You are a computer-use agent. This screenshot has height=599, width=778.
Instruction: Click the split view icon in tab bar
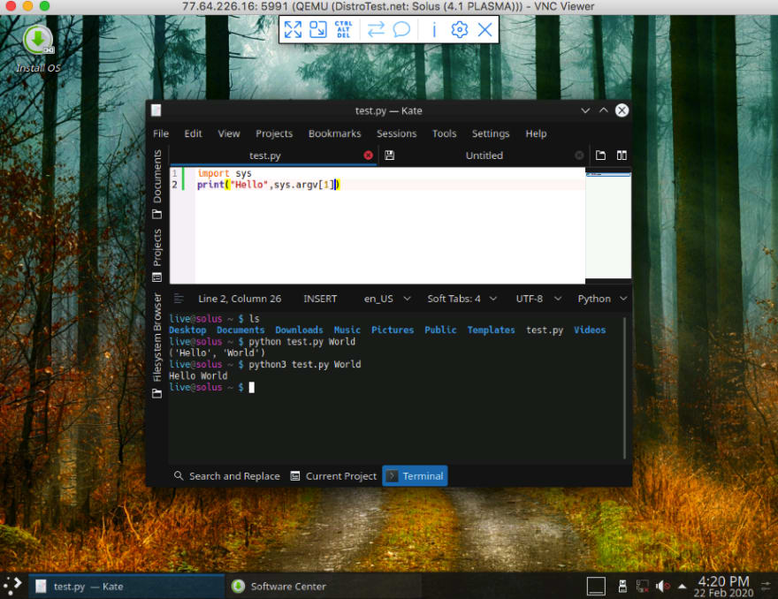coord(622,155)
